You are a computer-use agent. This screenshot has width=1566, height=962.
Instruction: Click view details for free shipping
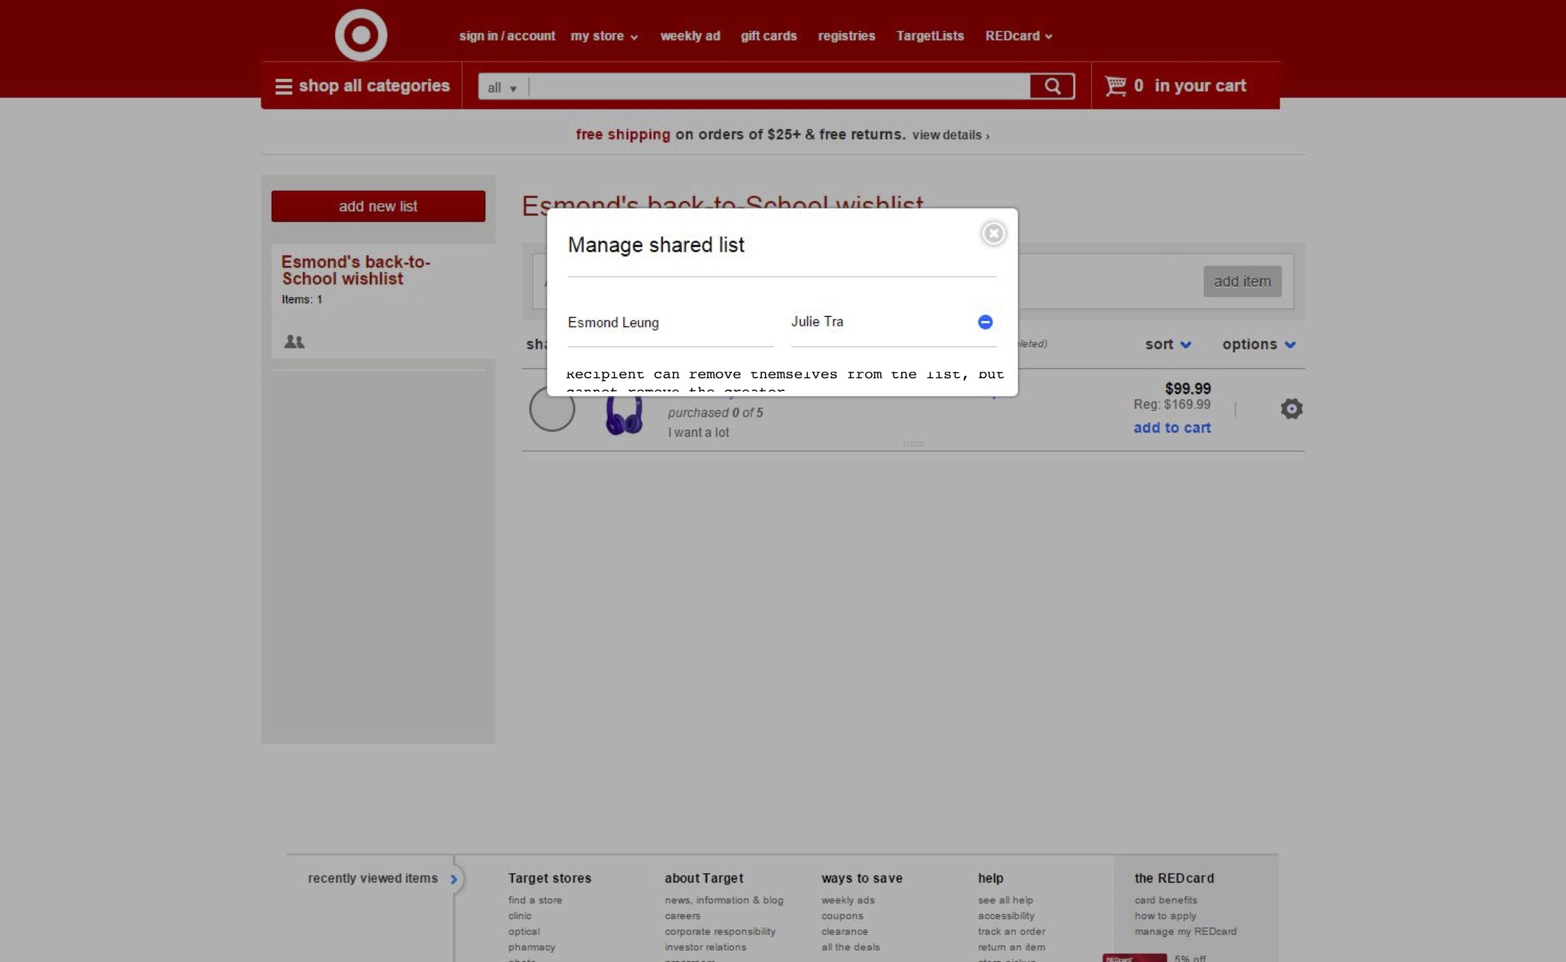point(951,135)
